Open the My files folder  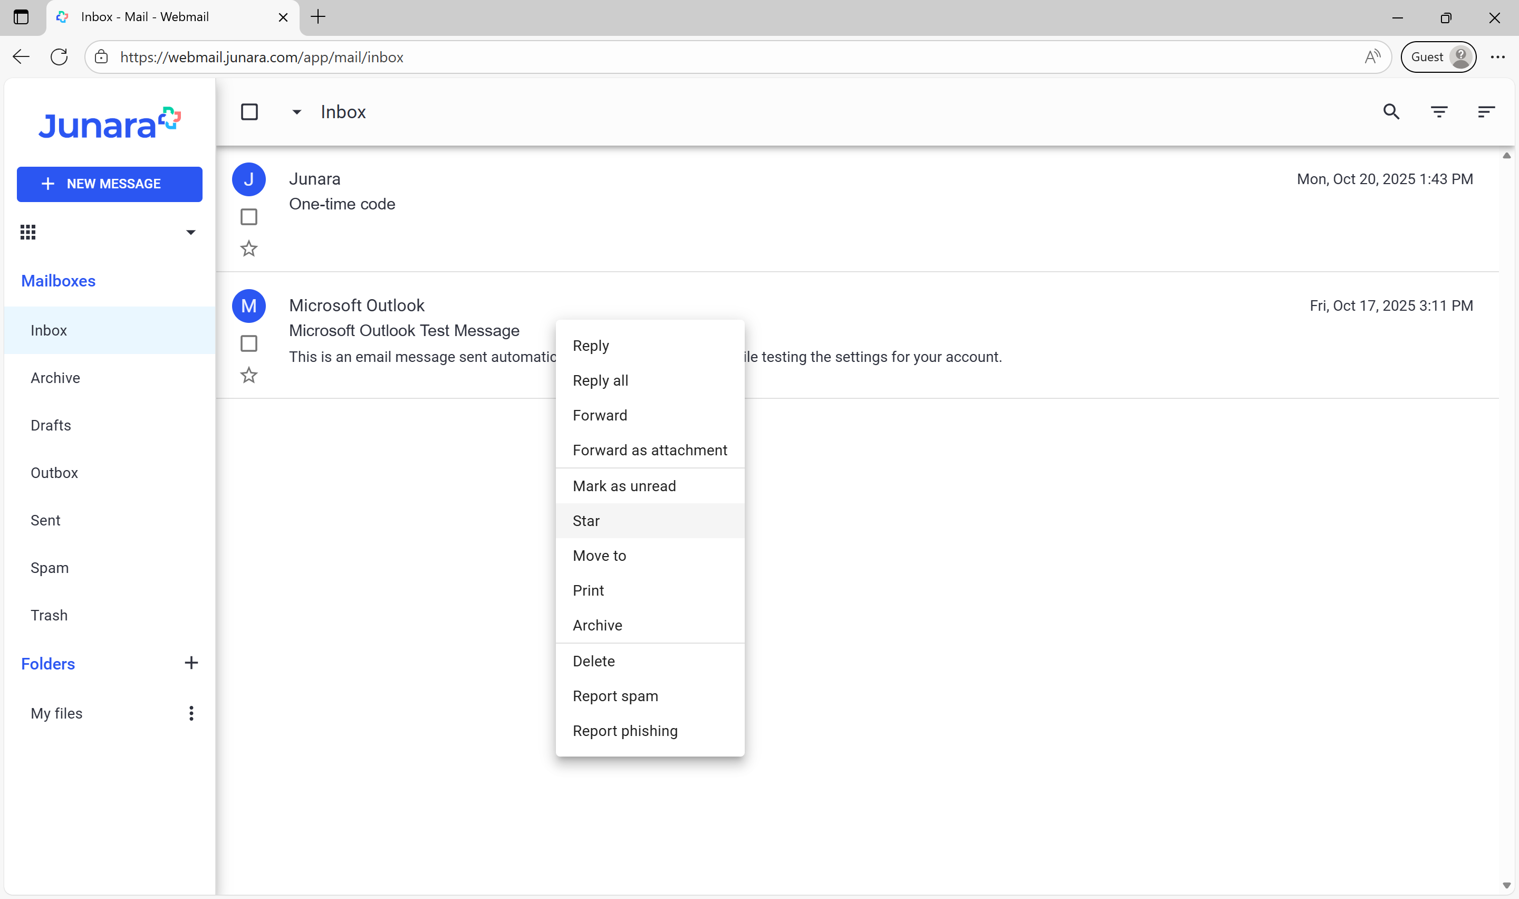tap(56, 713)
